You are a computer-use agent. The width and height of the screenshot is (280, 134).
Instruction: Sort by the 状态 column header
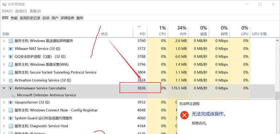pyautogui.click(x=116, y=31)
